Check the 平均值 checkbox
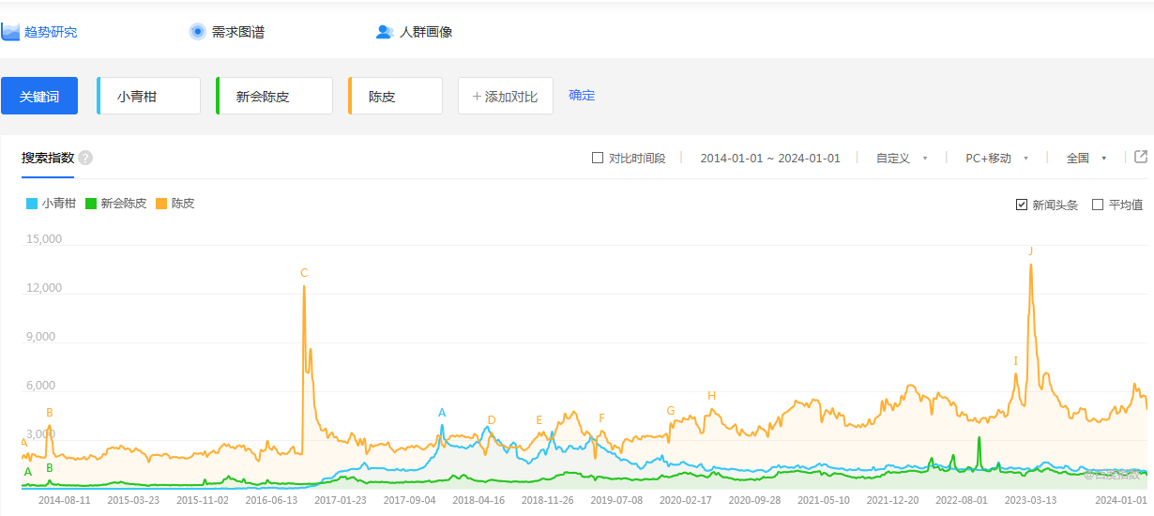The width and height of the screenshot is (1154, 516). click(1098, 205)
